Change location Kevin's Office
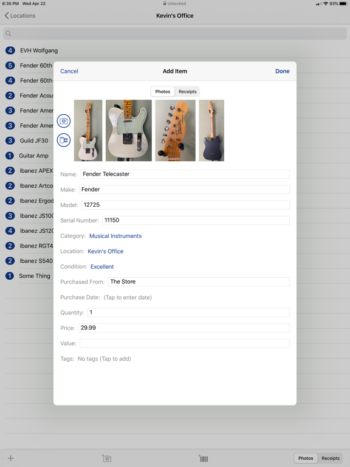The width and height of the screenshot is (350, 467). click(105, 251)
